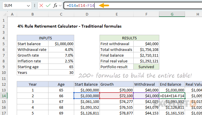Select row 14 header
This screenshot has width=202, height=115.
click(x=3, y=96)
